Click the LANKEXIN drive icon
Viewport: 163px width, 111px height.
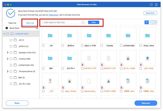(12, 34)
